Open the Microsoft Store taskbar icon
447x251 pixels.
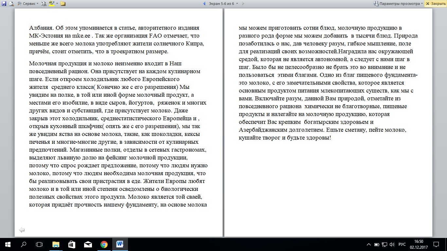point(72,244)
